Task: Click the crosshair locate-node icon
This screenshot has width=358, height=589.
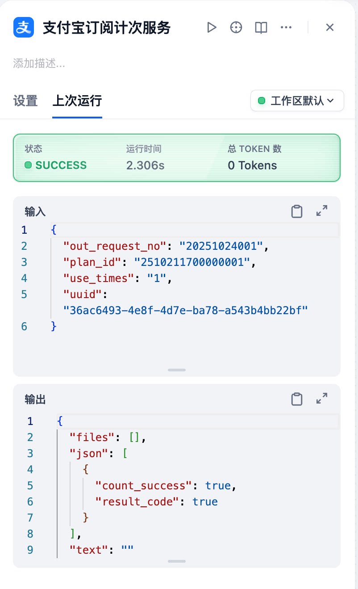Action: pyautogui.click(x=236, y=28)
